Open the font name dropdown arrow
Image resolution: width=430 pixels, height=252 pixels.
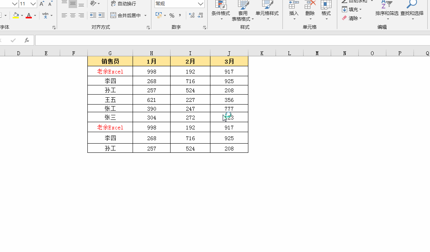coord(15,4)
